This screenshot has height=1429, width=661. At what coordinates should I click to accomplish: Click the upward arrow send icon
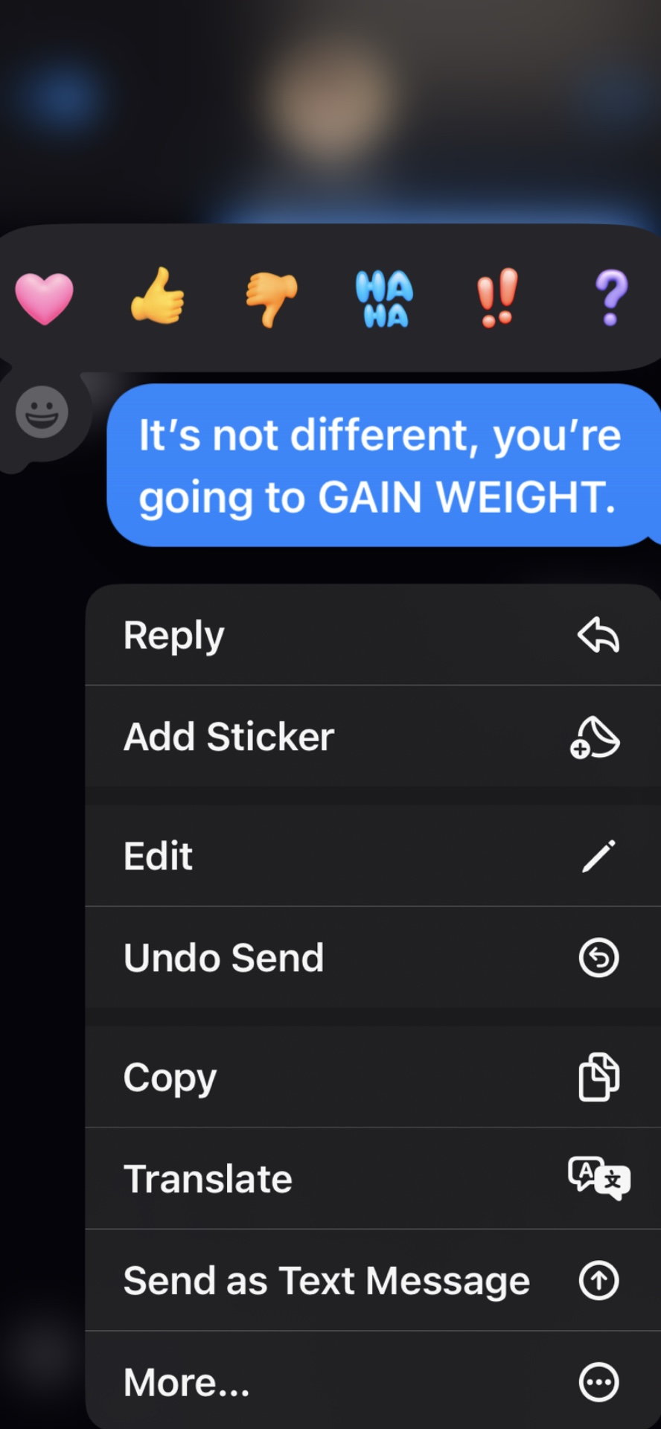(598, 1280)
